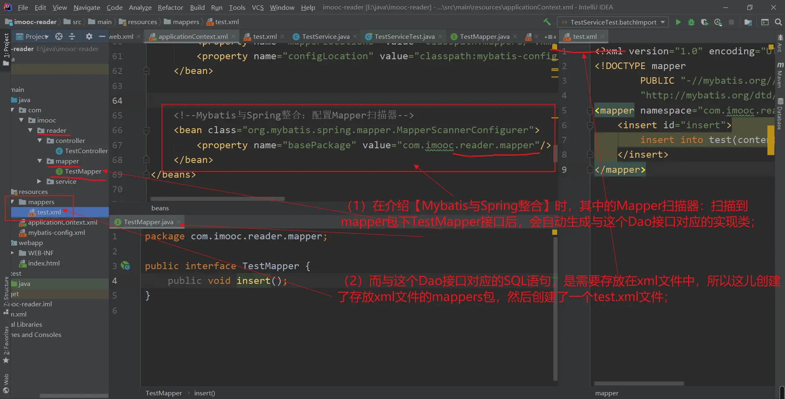Toggle the Database tool window stripe
Screen dimensions: 785x399
point(780,114)
